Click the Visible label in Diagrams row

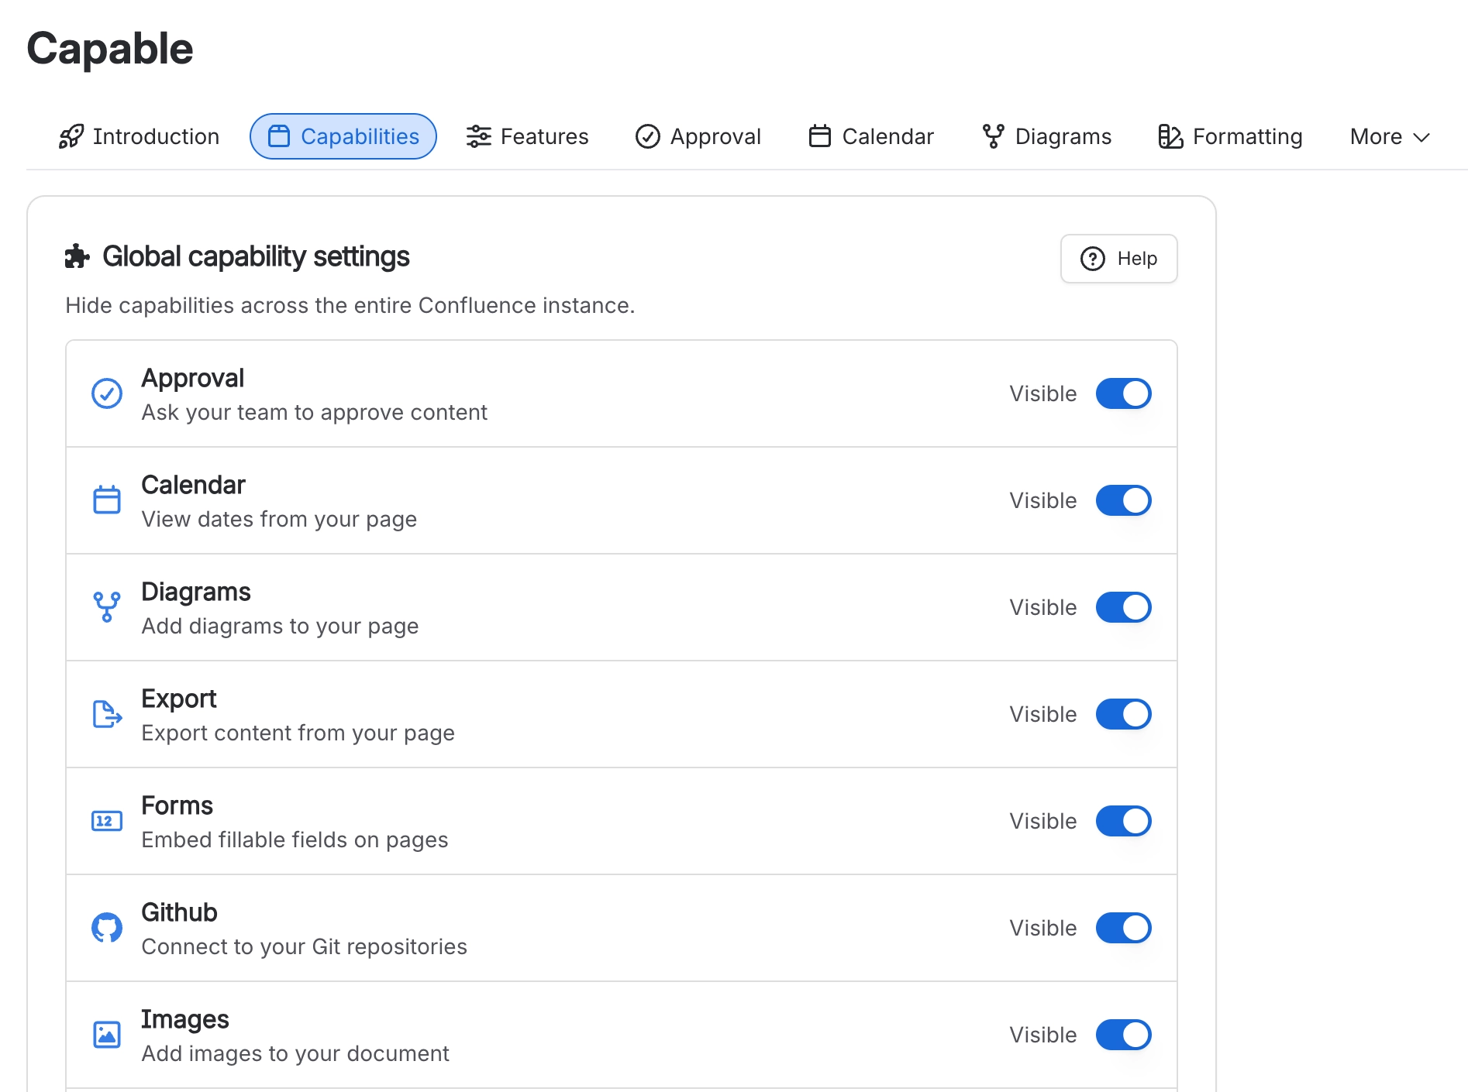click(x=1043, y=607)
